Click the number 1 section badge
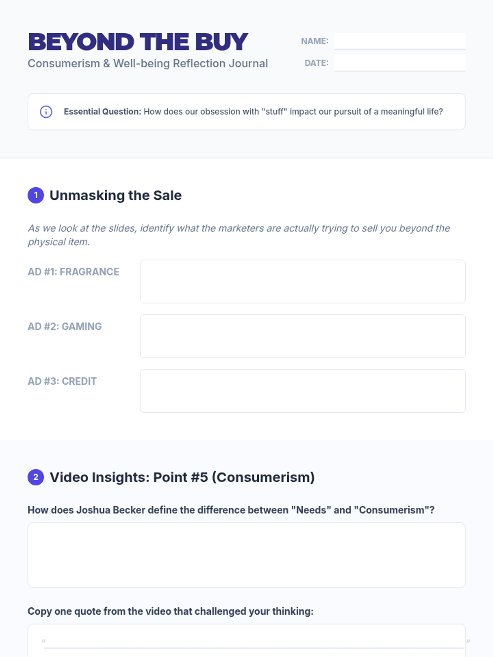The image size is (493, 657). [x=36, y=195]
